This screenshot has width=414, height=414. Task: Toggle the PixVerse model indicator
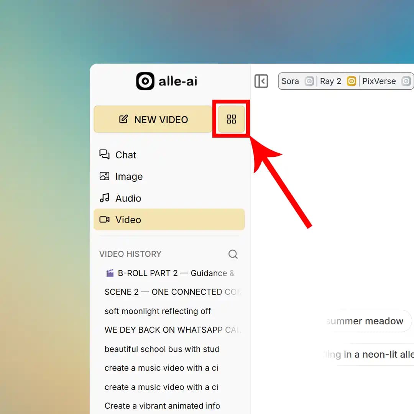pyautogui.click(x=406, y=81)
